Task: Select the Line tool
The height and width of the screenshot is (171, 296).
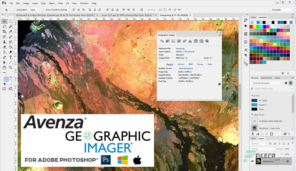Action: coord(11,62)
